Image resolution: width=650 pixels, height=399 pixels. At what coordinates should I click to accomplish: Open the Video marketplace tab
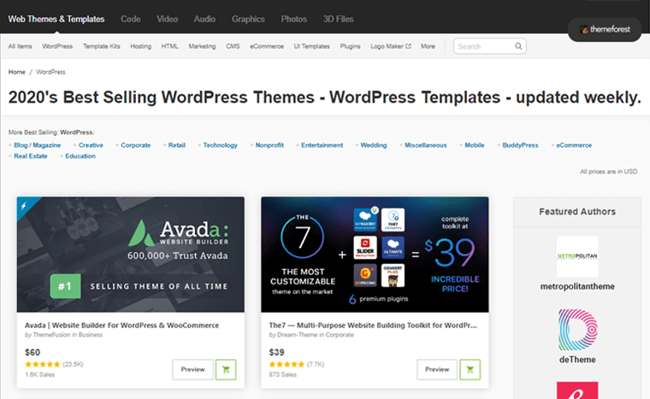[167, 19]
